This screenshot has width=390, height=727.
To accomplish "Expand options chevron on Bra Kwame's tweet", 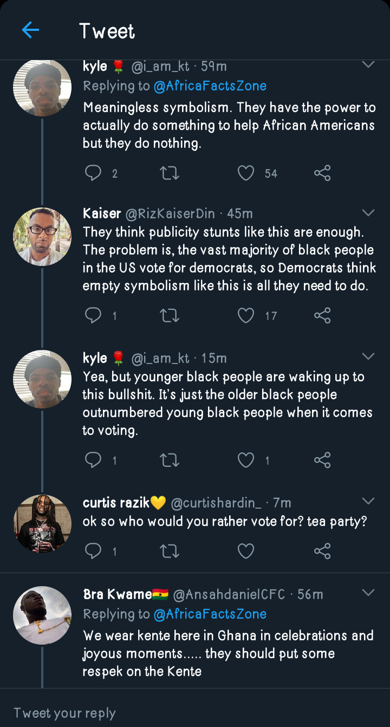I will click(368, 593).
